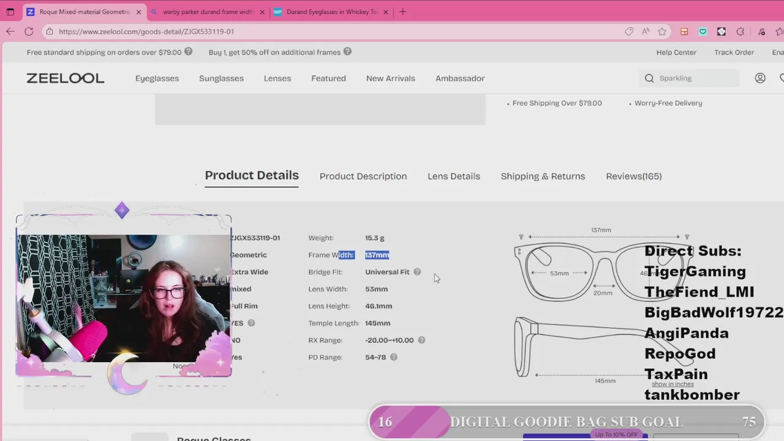Click the -20.00~+10.00 RX range value
Screen dimensions: 784x441
click(x=390, y=340)
